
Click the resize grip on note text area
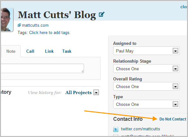coord(83,72)
